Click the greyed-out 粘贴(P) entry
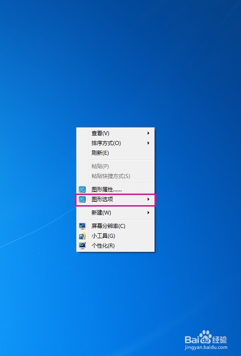Image resolution: width=241 pixels, height=356 pixels. tap(116, 166)
